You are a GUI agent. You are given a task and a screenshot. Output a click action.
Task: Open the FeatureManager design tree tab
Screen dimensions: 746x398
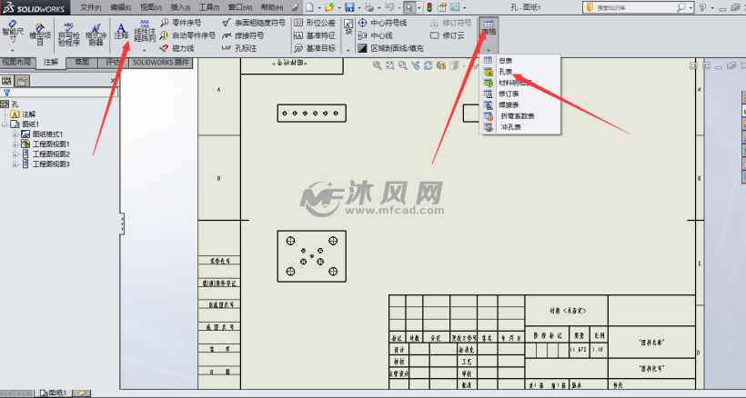point(7,81)
